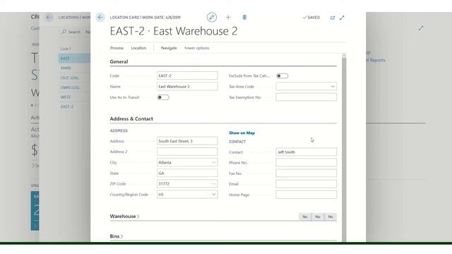The width and height of the screenshot is (452, 254).
Task: Click into the Contact field
Action: pos(306,152)
